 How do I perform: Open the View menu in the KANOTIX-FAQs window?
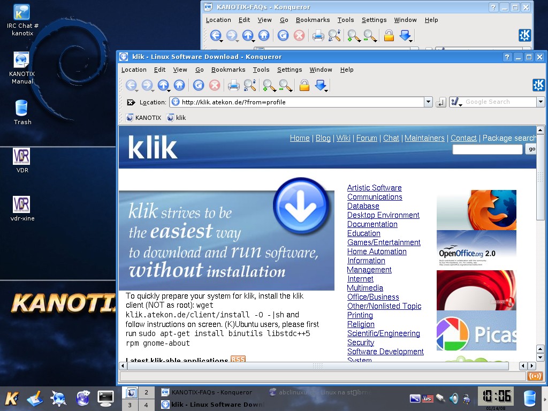tap(264, 20)
